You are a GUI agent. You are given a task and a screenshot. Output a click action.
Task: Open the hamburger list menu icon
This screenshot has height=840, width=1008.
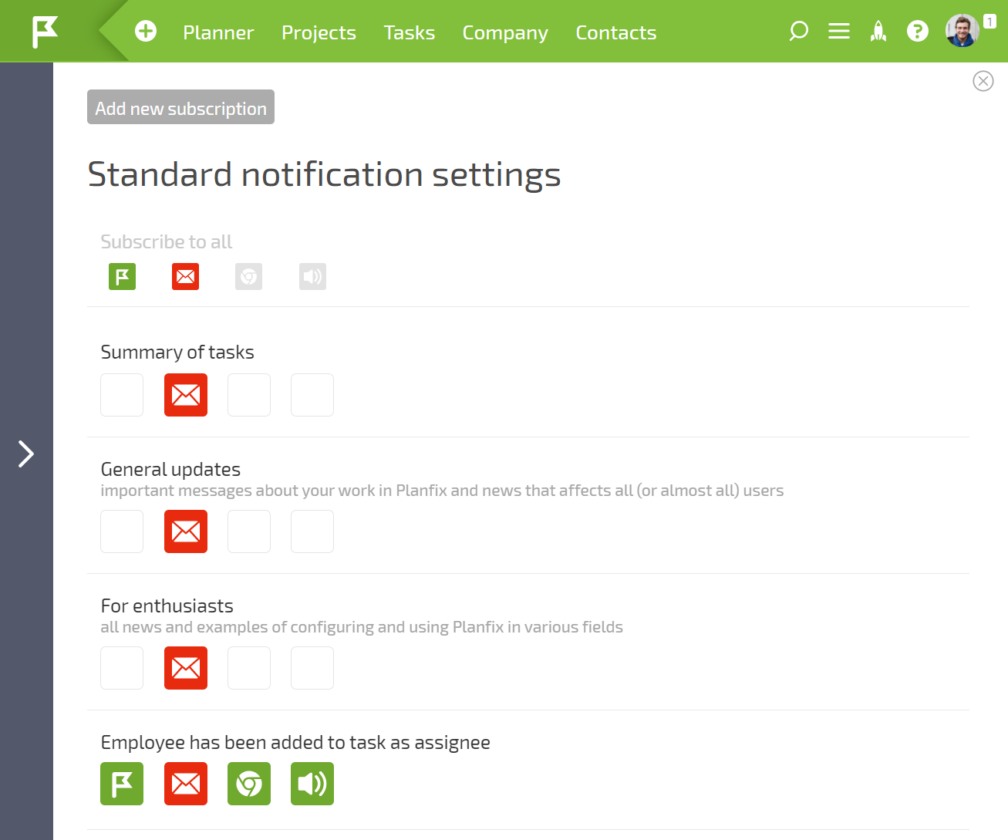click(839, 31)
